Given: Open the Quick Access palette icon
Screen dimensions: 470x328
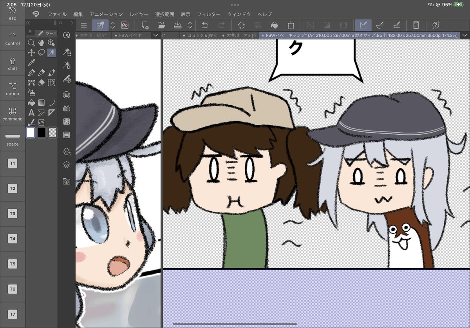Looking at the screenshot, I should pos(67,35).
